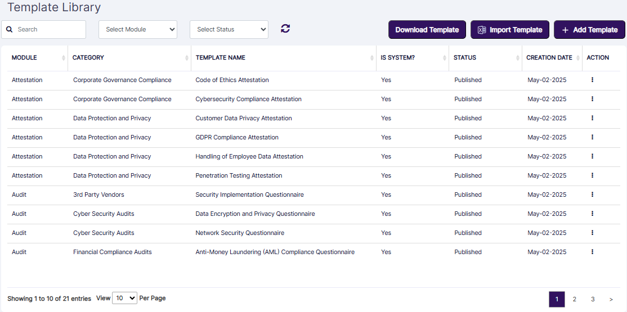Go to page 2 of results
Image resolution: width=627 pixels, height=312 pixels.
(x=574, y=300)
